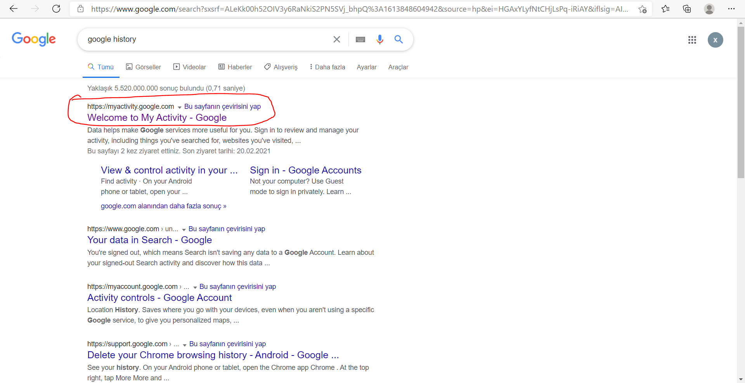Open Sign in - Google Accounts sitelink
745x383 pixels.
tap(305, 170)
